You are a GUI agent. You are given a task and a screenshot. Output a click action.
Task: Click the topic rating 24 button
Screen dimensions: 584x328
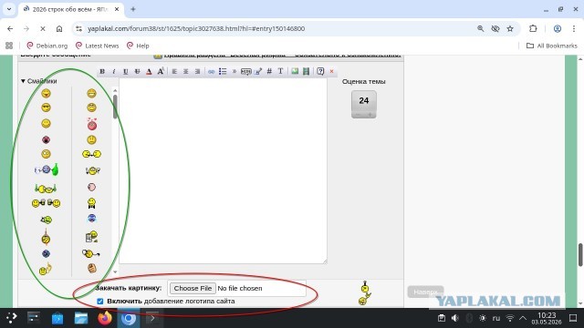tap(364, 105)
